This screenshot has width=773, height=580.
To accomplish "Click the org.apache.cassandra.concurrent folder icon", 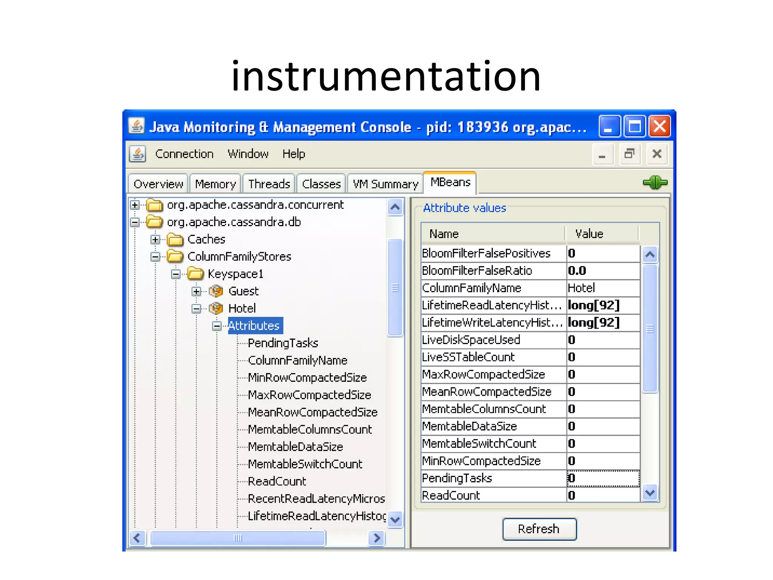I will 155,205.
